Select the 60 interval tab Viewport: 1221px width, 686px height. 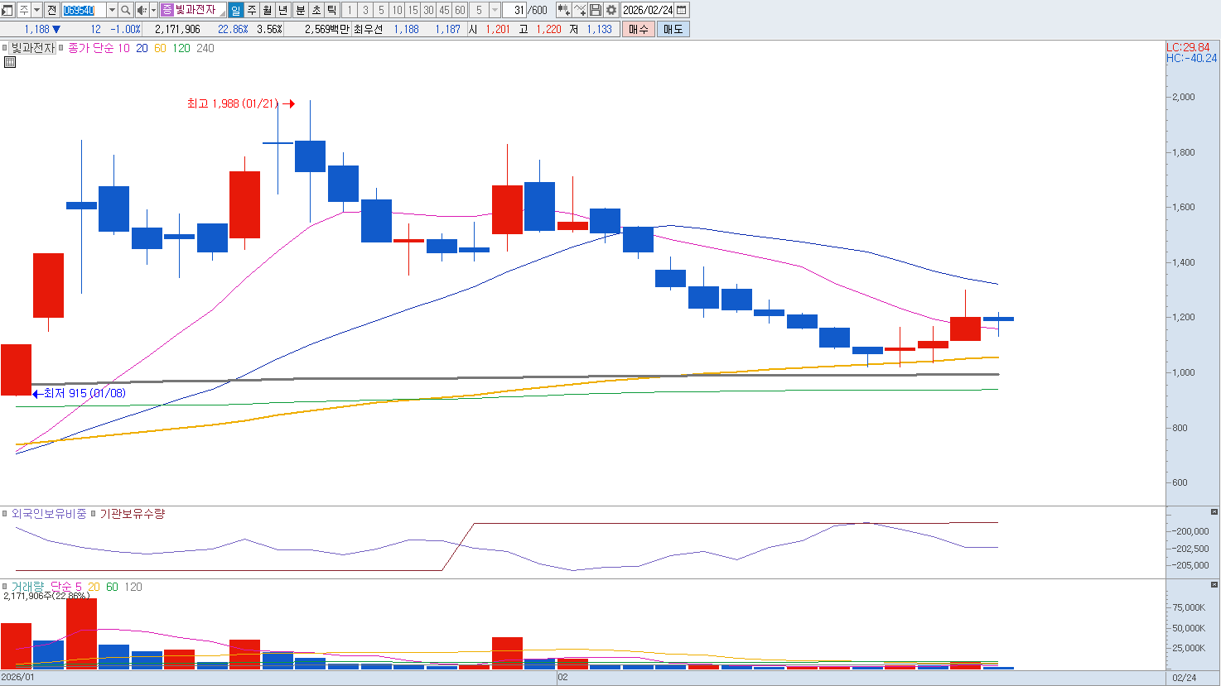pyautogui.click(x=460, y=10)
